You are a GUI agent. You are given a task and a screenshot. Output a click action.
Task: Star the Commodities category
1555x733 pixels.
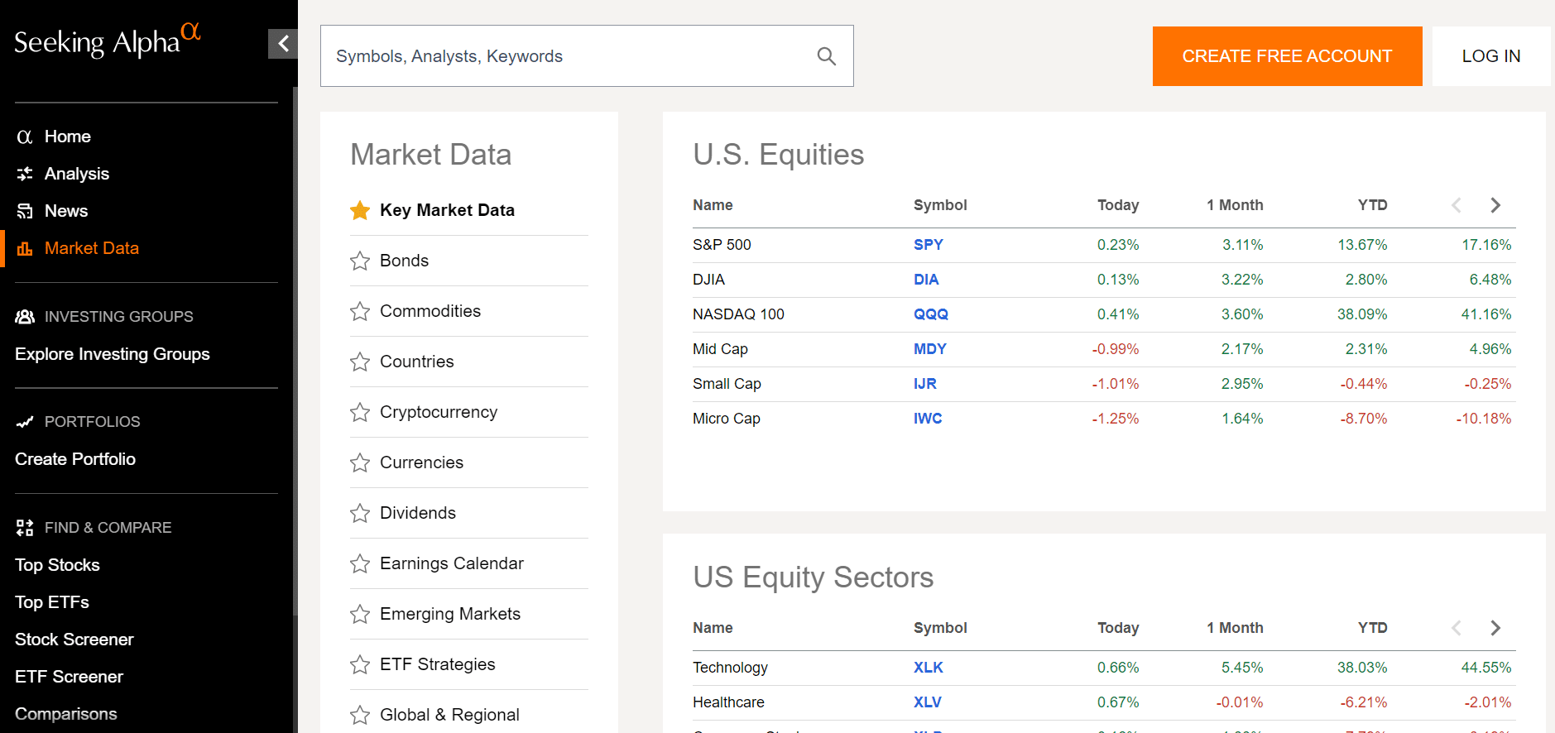pos(360,311)
